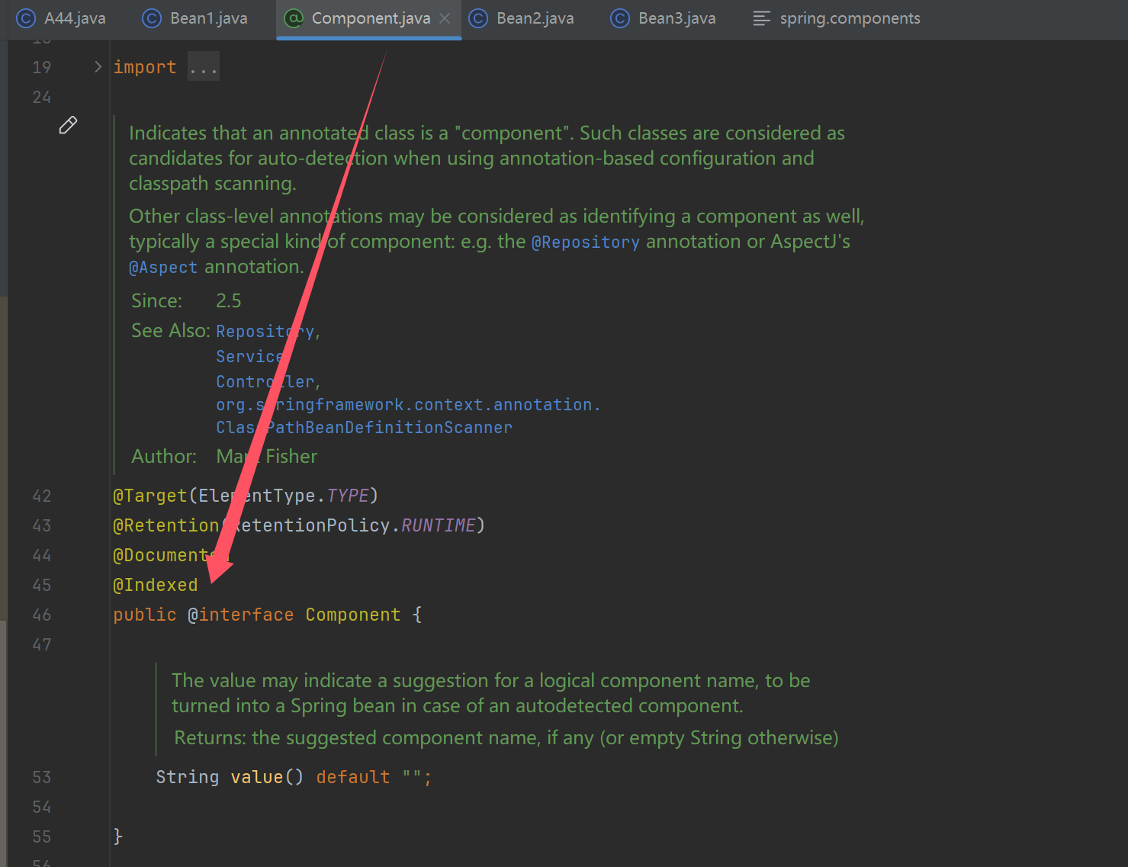Image resolution: width=1128 pixels, height=867 pixels.
Task: Click the Component.java annotation icon
Action: [x=294, y=18]
